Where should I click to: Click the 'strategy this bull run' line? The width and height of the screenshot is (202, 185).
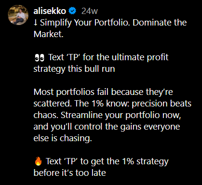tap(74, 69)
